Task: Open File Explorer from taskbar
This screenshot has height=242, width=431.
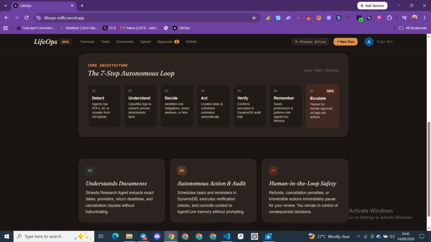Action: point(129,236)
